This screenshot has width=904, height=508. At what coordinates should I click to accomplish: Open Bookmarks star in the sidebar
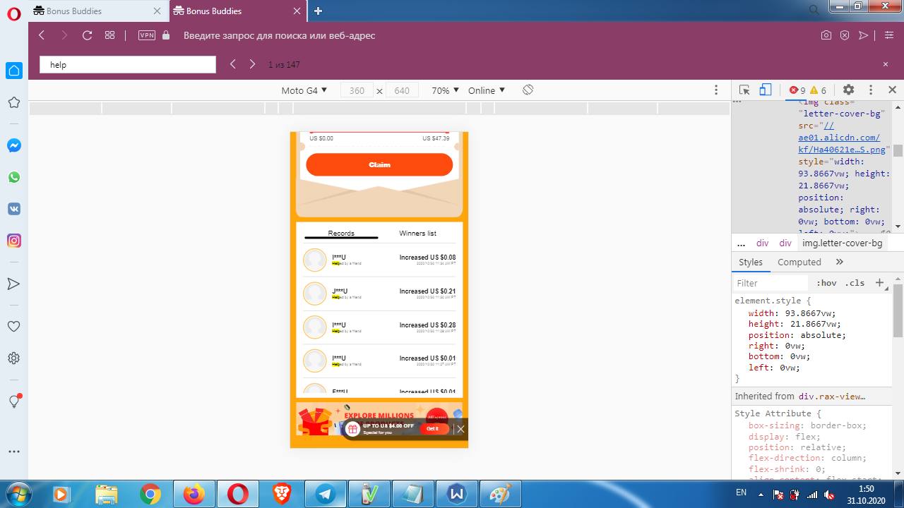pos(13,102)
